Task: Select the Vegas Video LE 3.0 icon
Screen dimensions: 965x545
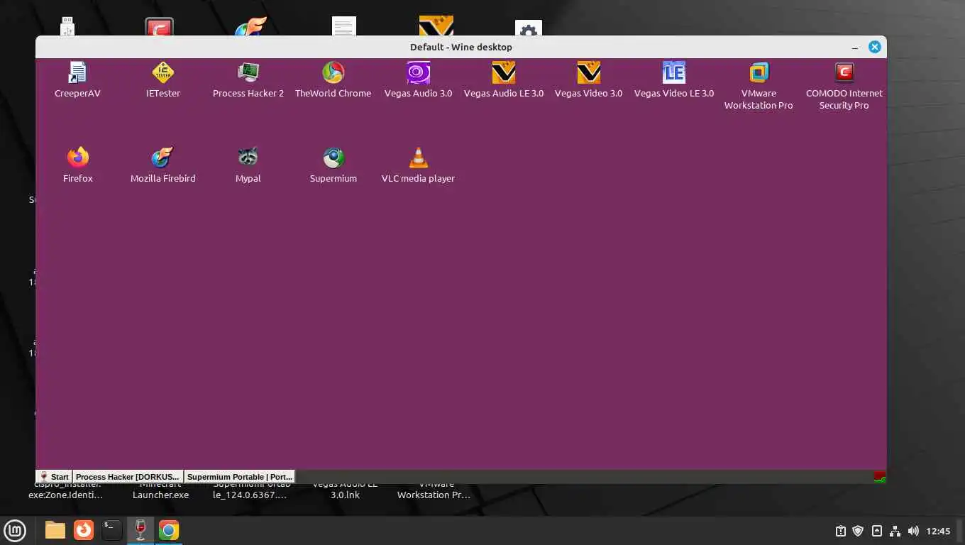Action: (674, 72)
